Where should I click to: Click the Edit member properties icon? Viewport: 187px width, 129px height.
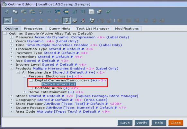(x=100, y=12)
